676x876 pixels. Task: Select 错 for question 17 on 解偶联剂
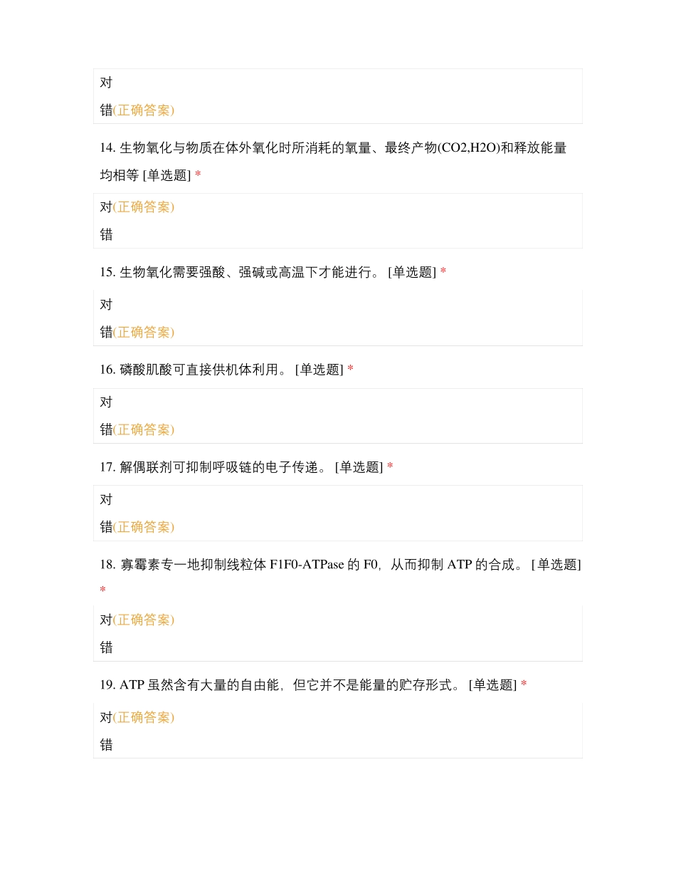point(107,527)
